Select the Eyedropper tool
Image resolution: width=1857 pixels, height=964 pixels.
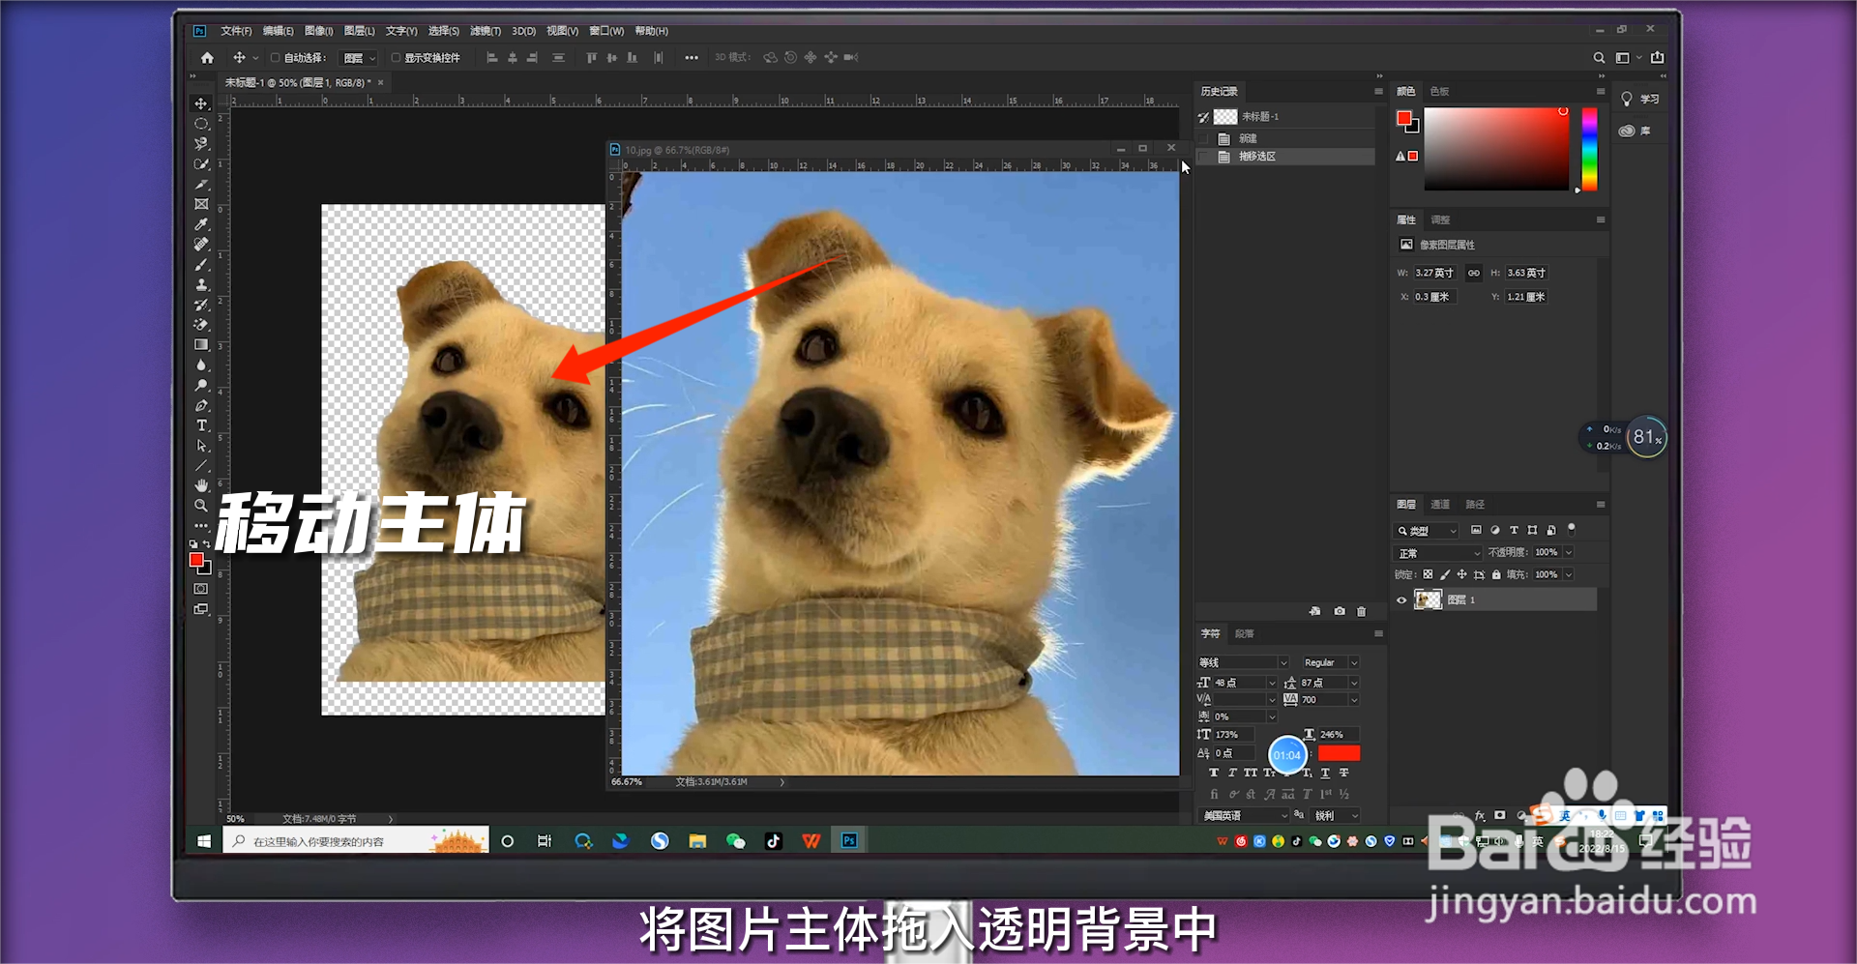201,224
